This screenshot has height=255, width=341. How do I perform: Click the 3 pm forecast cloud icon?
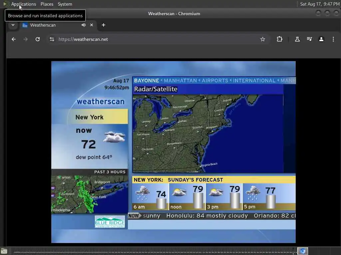pos(216,192)
